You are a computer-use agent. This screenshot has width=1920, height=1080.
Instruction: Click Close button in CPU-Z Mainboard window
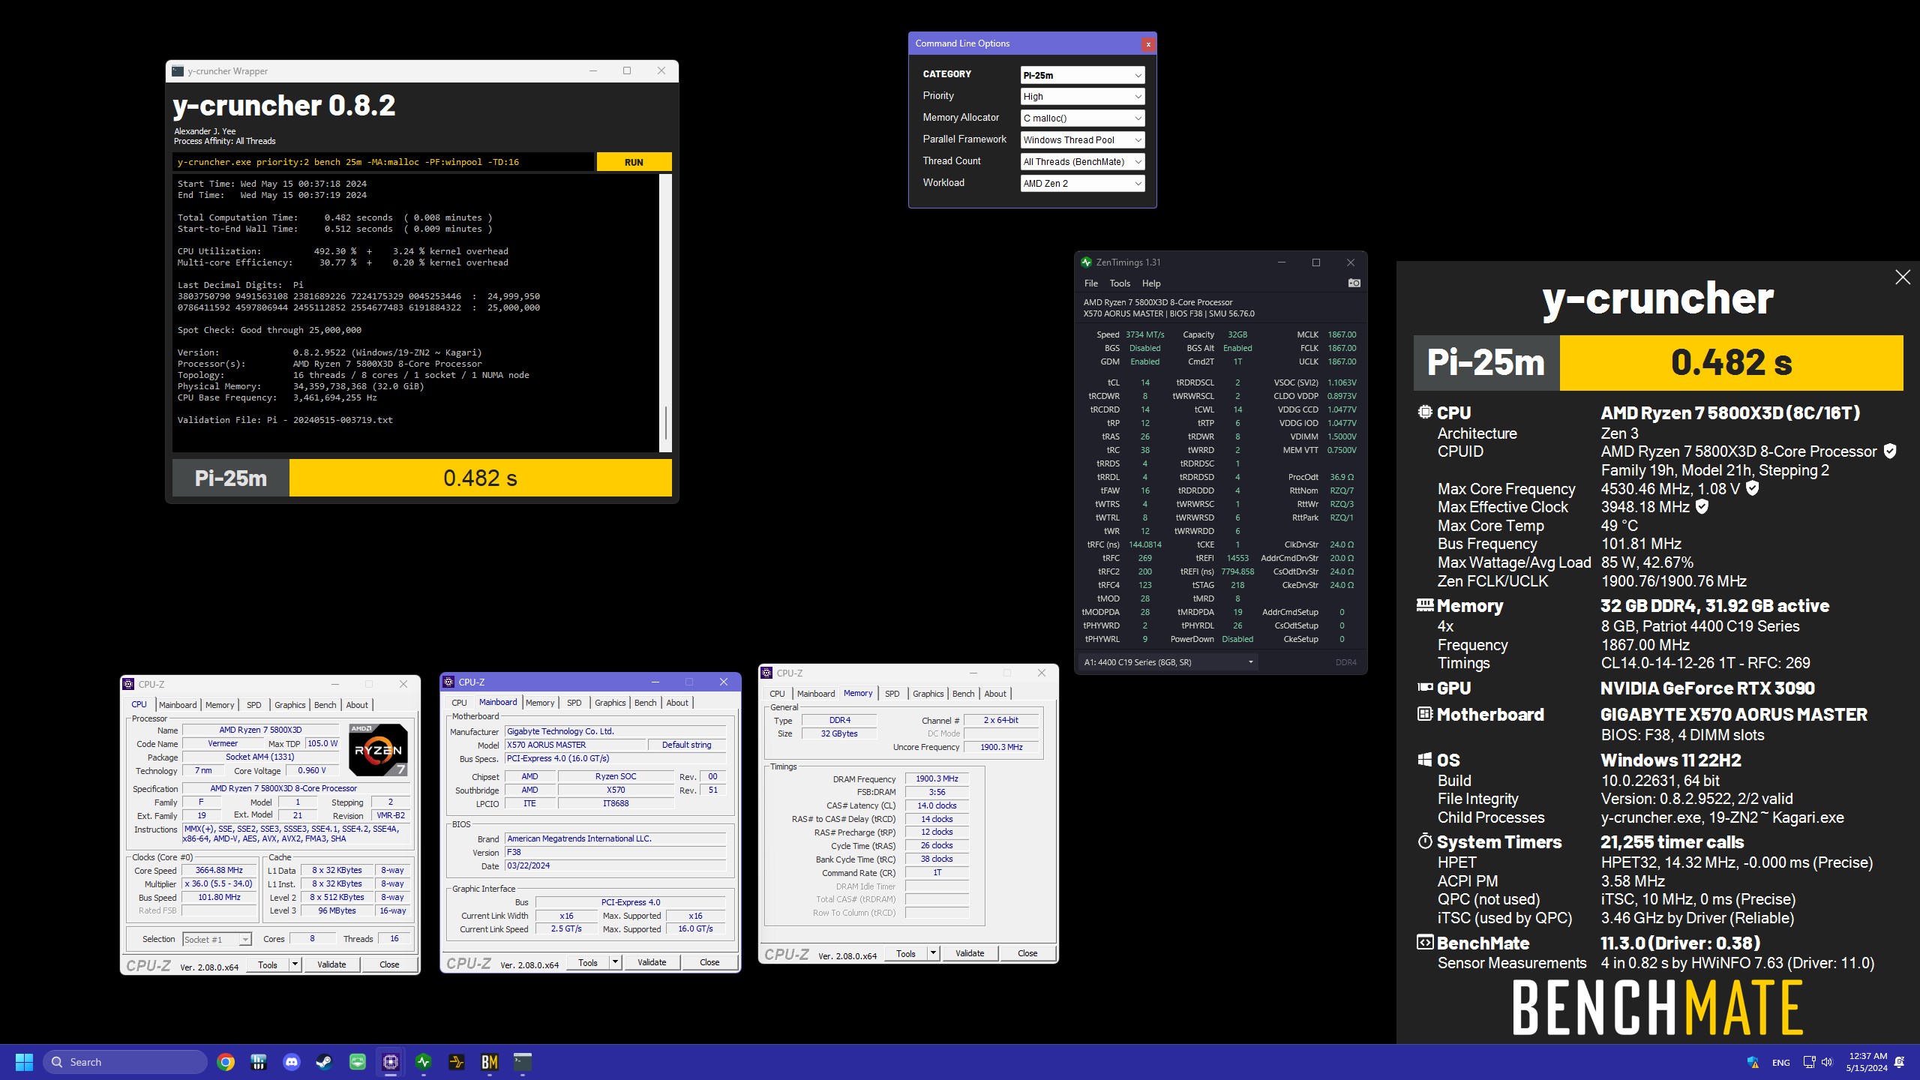[709, 962]
